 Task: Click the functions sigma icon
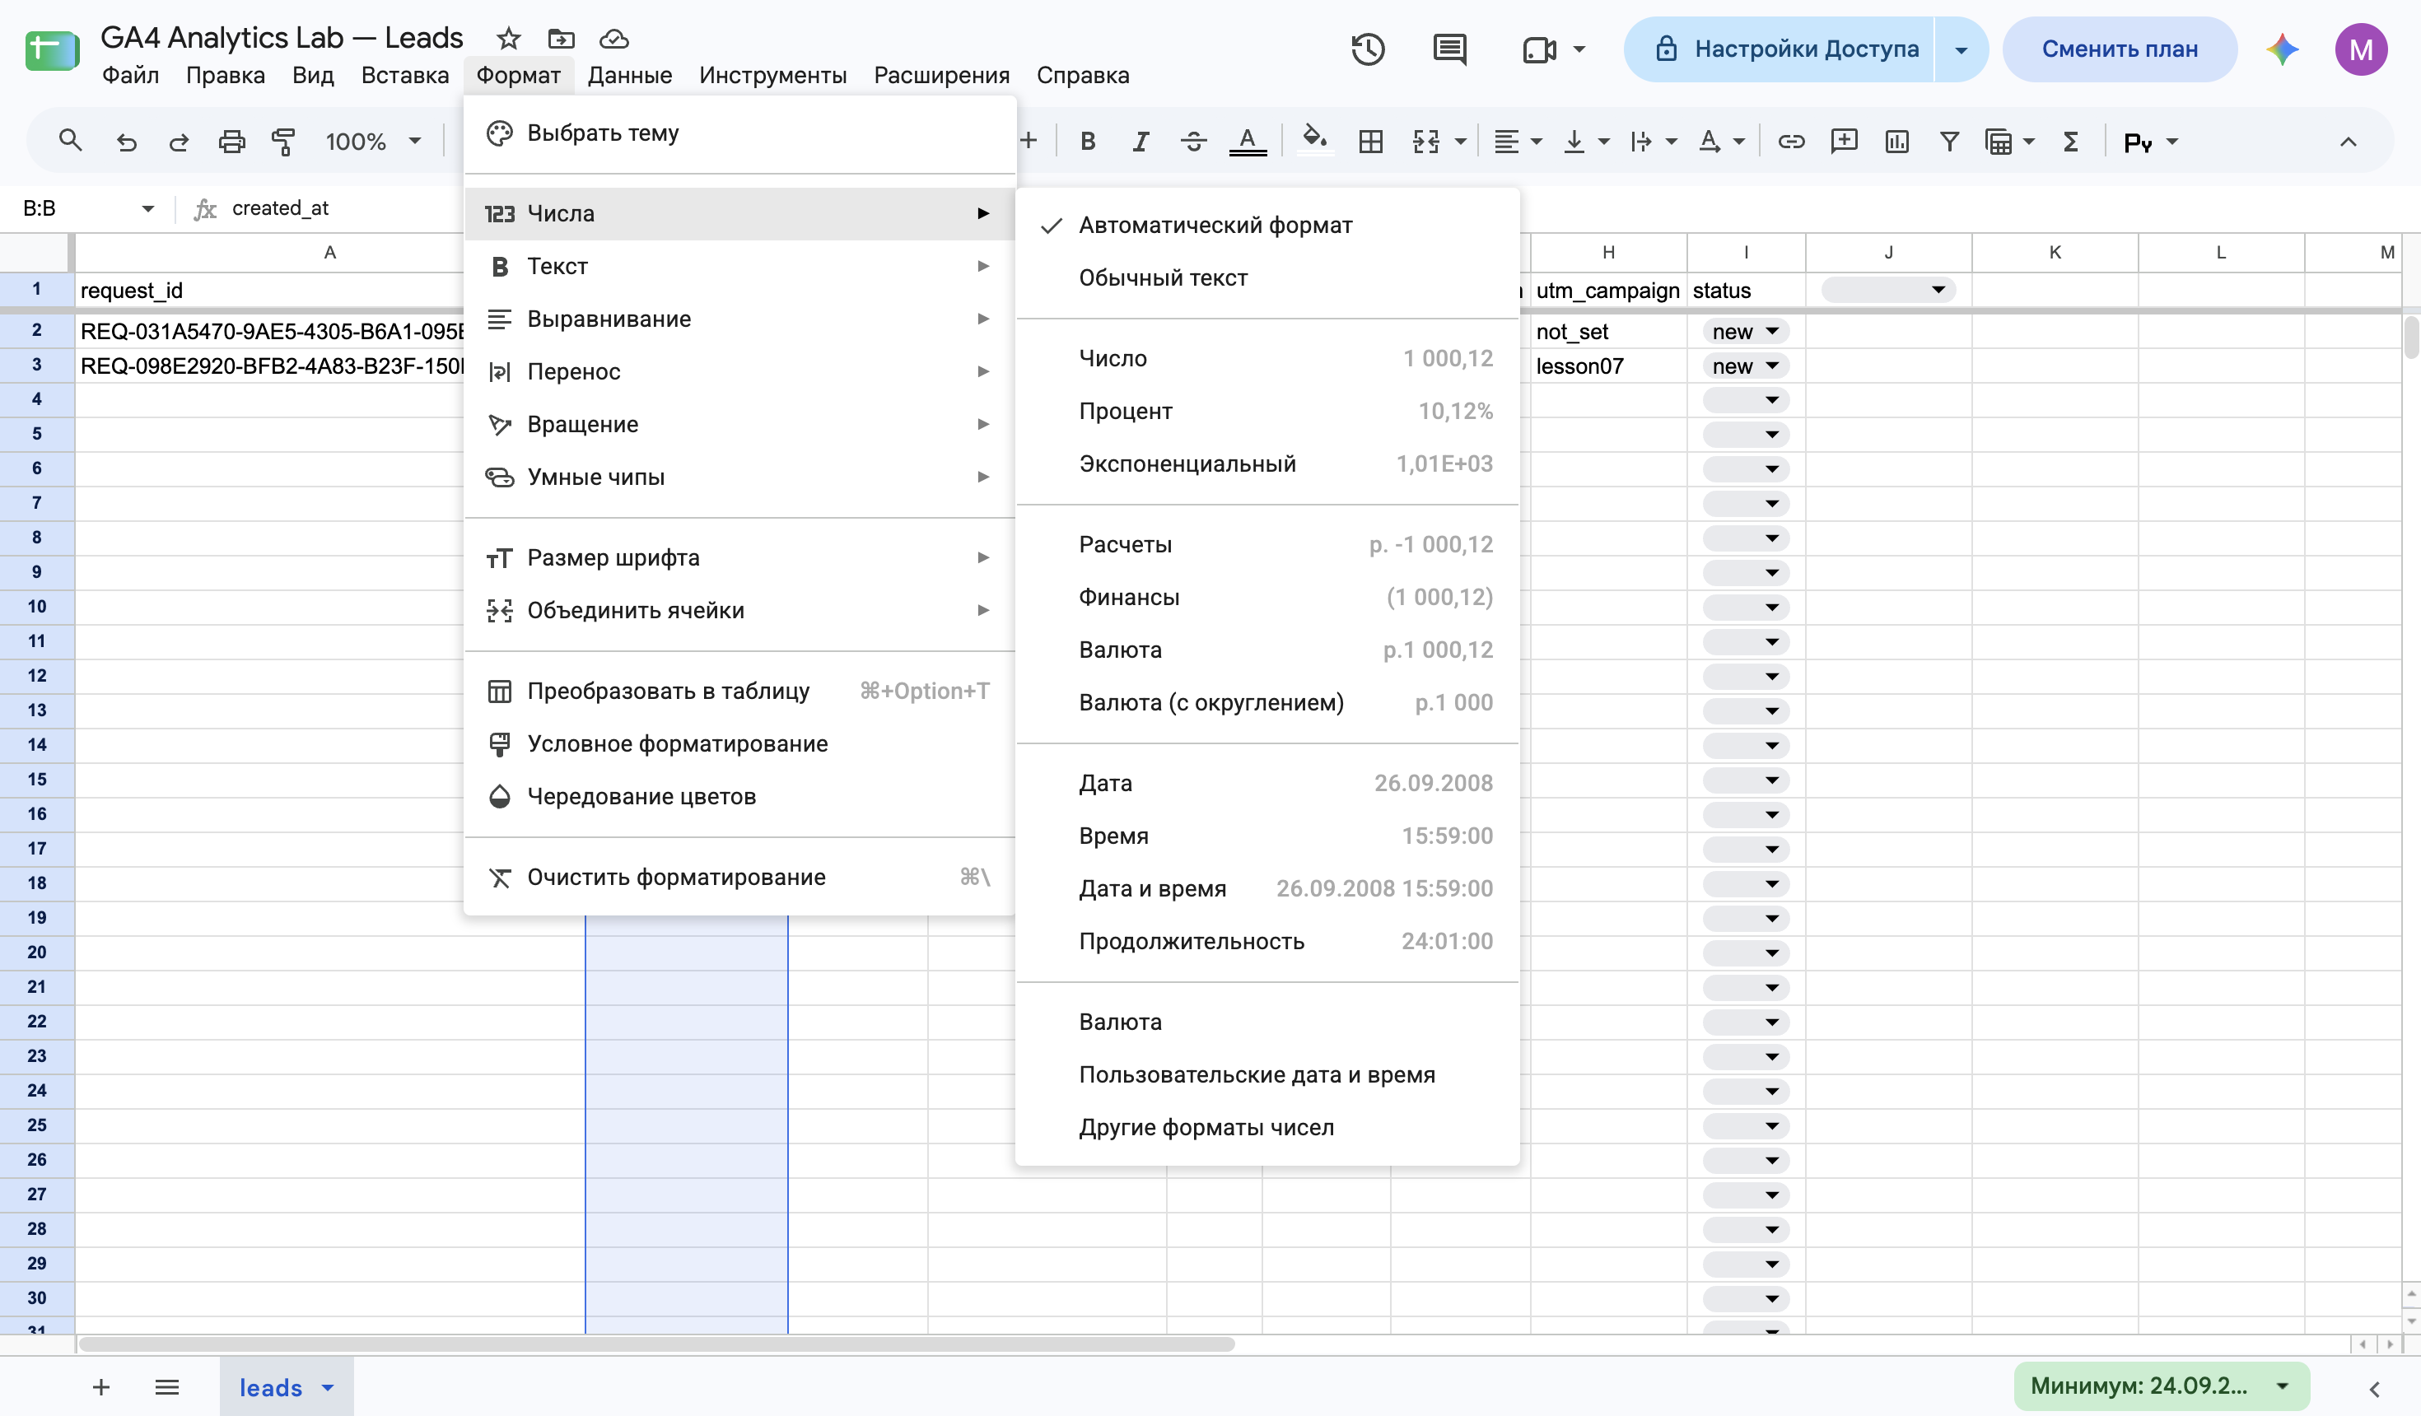click(x=2071, y=142)
